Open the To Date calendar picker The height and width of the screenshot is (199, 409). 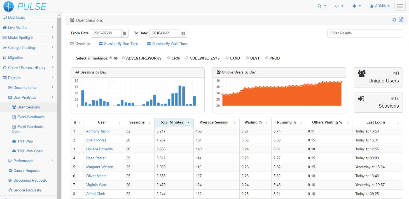pos(183,33)
